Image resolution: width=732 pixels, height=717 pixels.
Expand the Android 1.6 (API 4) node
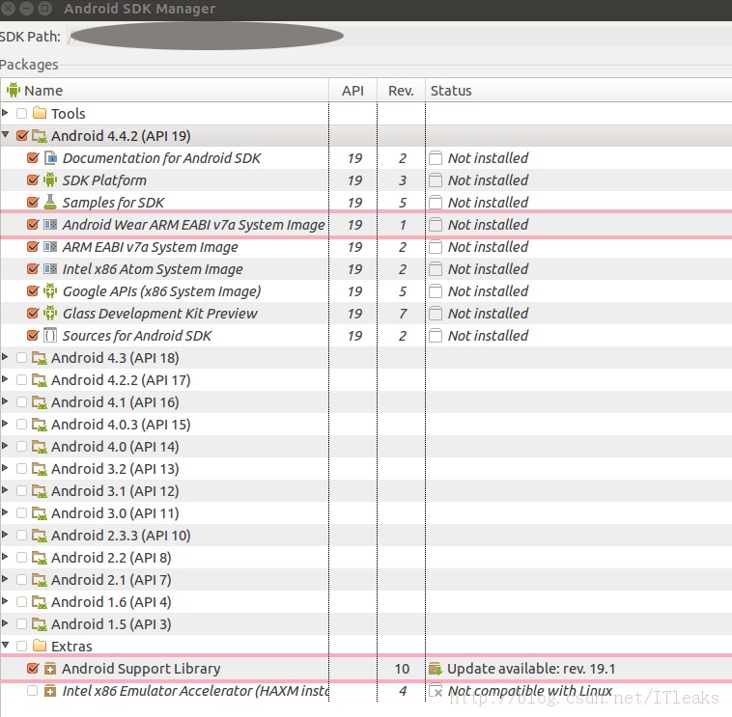point(5,601)
